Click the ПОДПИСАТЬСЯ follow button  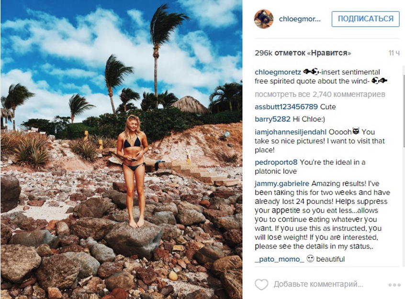pos(365,19)
